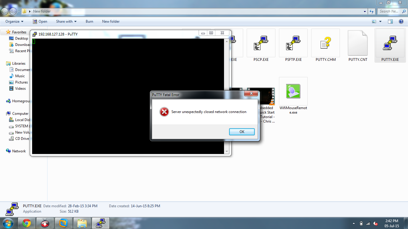Open the PuTTY window system menu icon
This screenshot has height=229, width=408.
click(x=34, y=34)
